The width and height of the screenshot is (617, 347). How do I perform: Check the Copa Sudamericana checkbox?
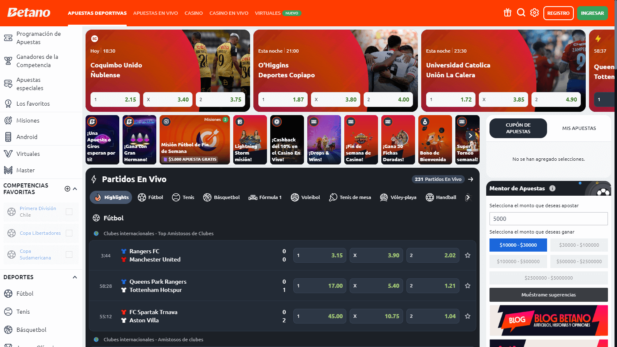point(69,254)
